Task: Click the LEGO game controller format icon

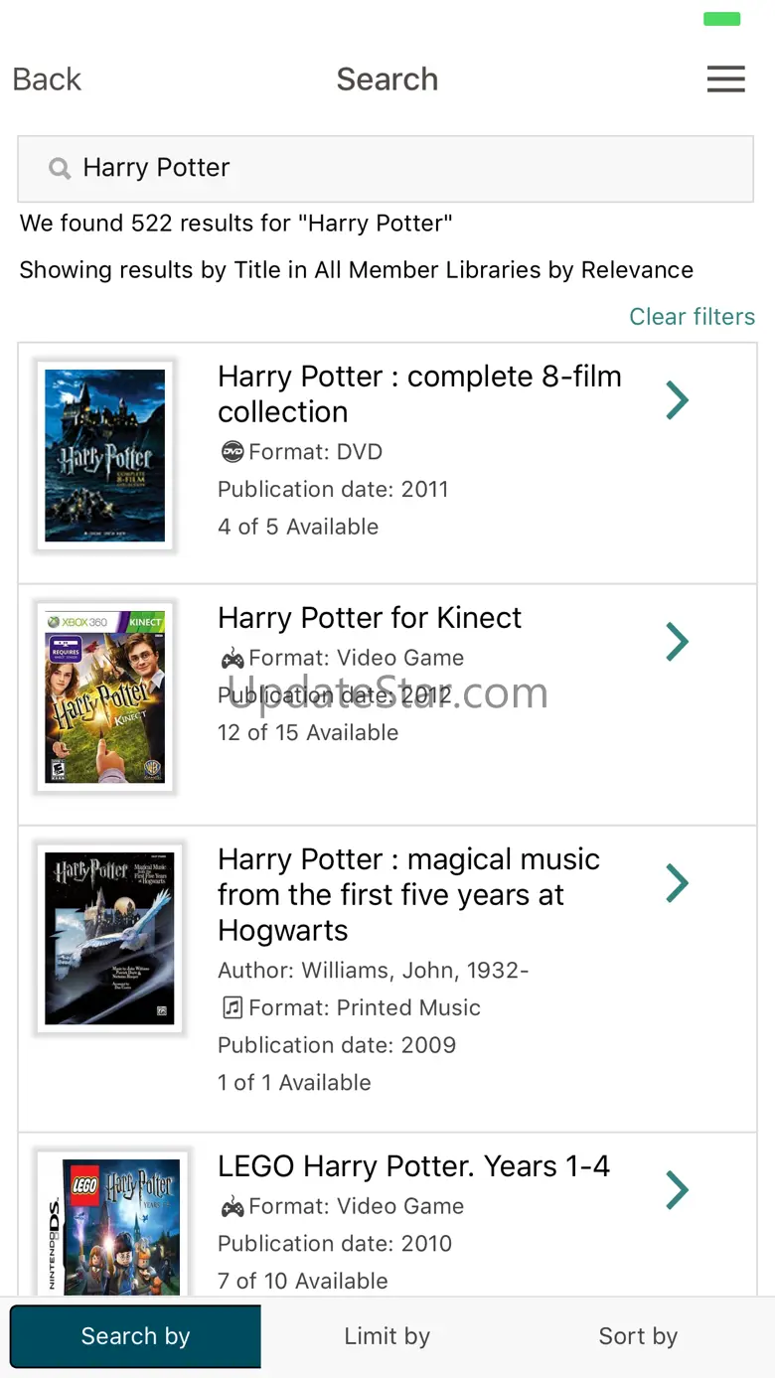Action: (232, 1206)
